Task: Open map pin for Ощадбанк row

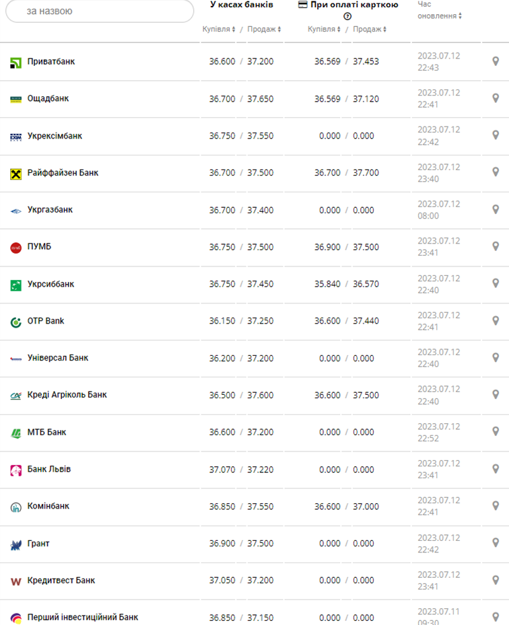Action: tap(496, 98)
